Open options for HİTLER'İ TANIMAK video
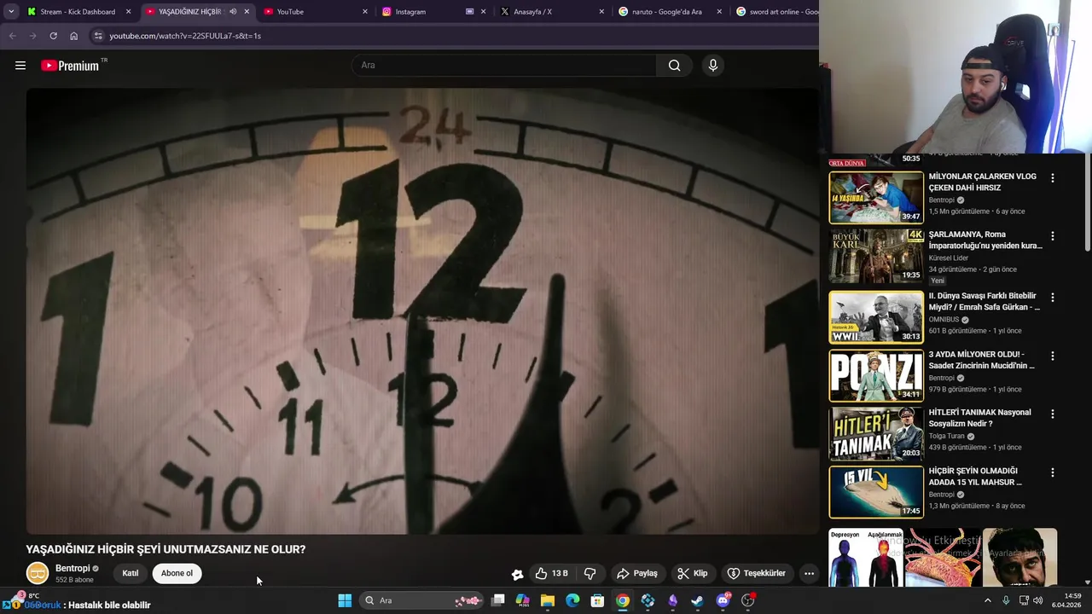This screenshot has height=614, width=1092. 1052,414
